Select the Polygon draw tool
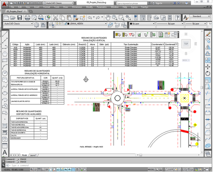Image resolution: width=213 pixels, height=172 pixels. point(5,54)
